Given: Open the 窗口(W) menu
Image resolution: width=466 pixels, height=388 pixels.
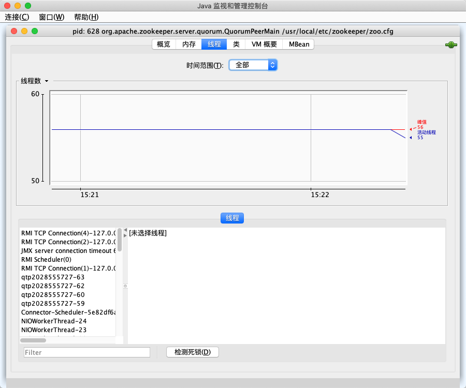Looking at the screenshot, I should [x=52, y=17].
